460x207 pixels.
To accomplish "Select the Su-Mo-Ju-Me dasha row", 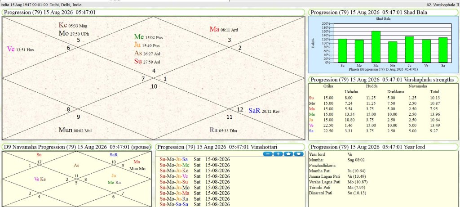I will [x=195, y=165].
